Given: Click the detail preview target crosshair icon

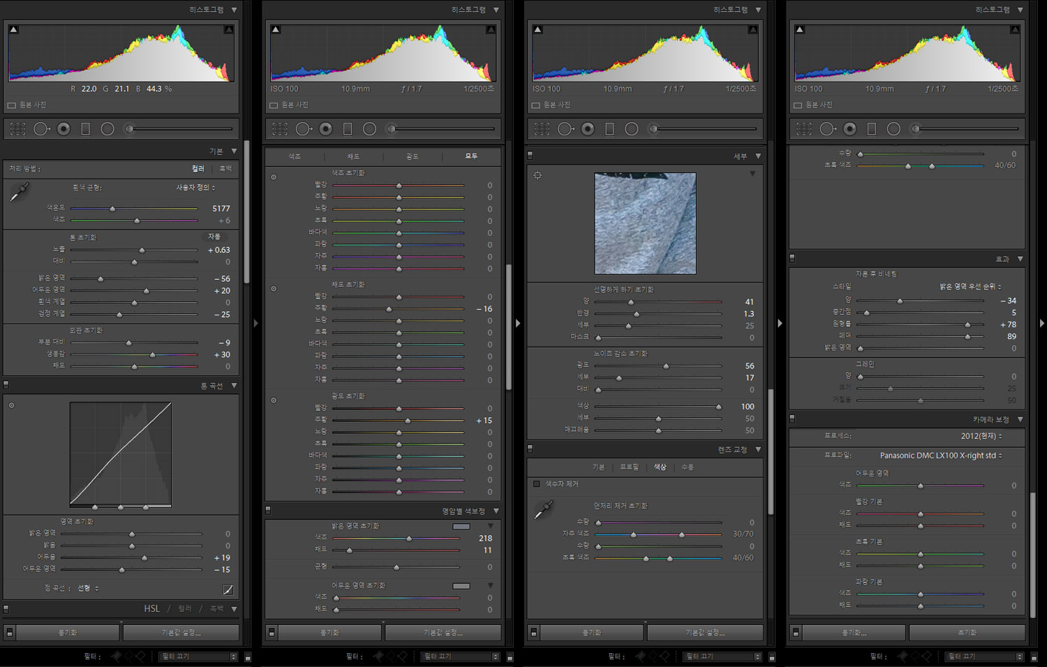Looking at the screenshot, I should (537, 175).
